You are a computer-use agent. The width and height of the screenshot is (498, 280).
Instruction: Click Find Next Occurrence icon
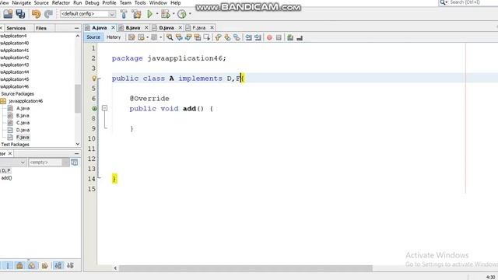(188, 37)
